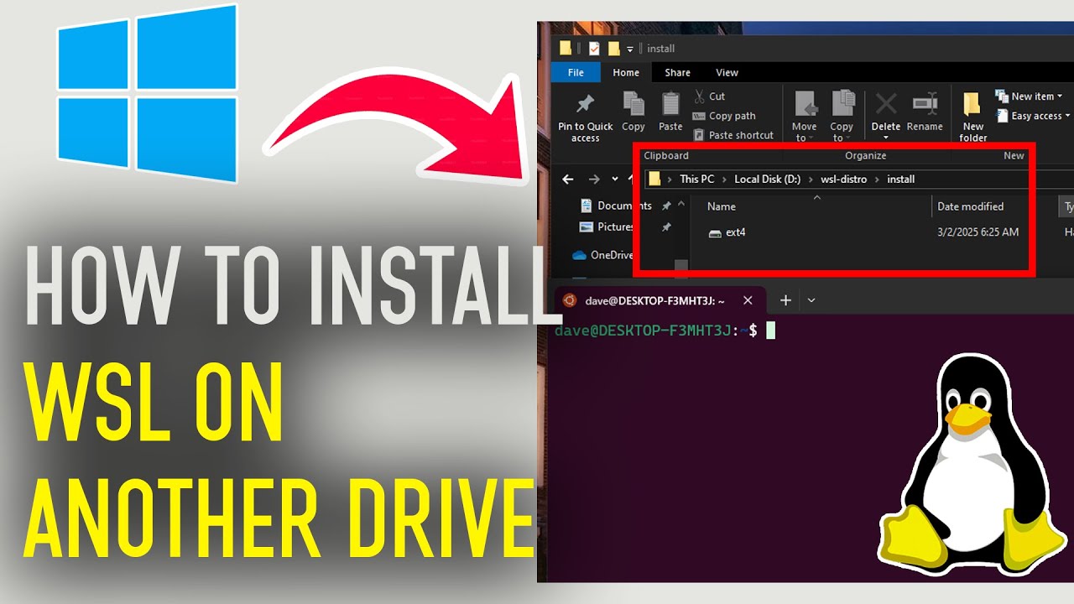Click the sidebar scroll-up arrow
The image size is (1074, 604).
(681, 204)
